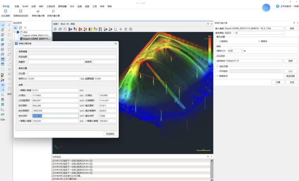Open the SLAM menu tab
Viewport: 299px width, 181px height.
tap(25, 6)
